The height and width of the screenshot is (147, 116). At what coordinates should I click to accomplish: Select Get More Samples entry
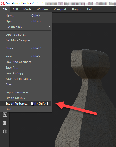(x=26, y=40)
